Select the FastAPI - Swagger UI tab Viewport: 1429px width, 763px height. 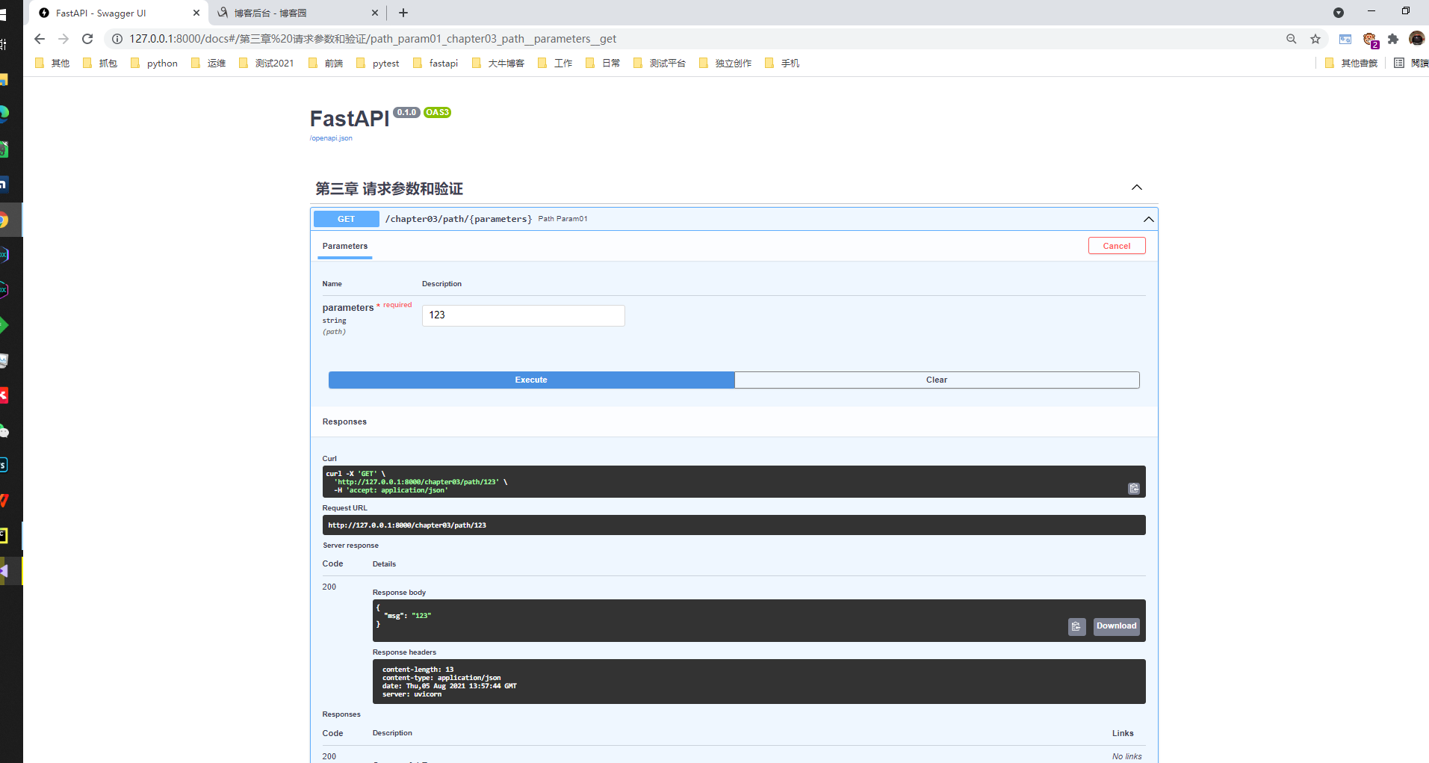[120, 13]
